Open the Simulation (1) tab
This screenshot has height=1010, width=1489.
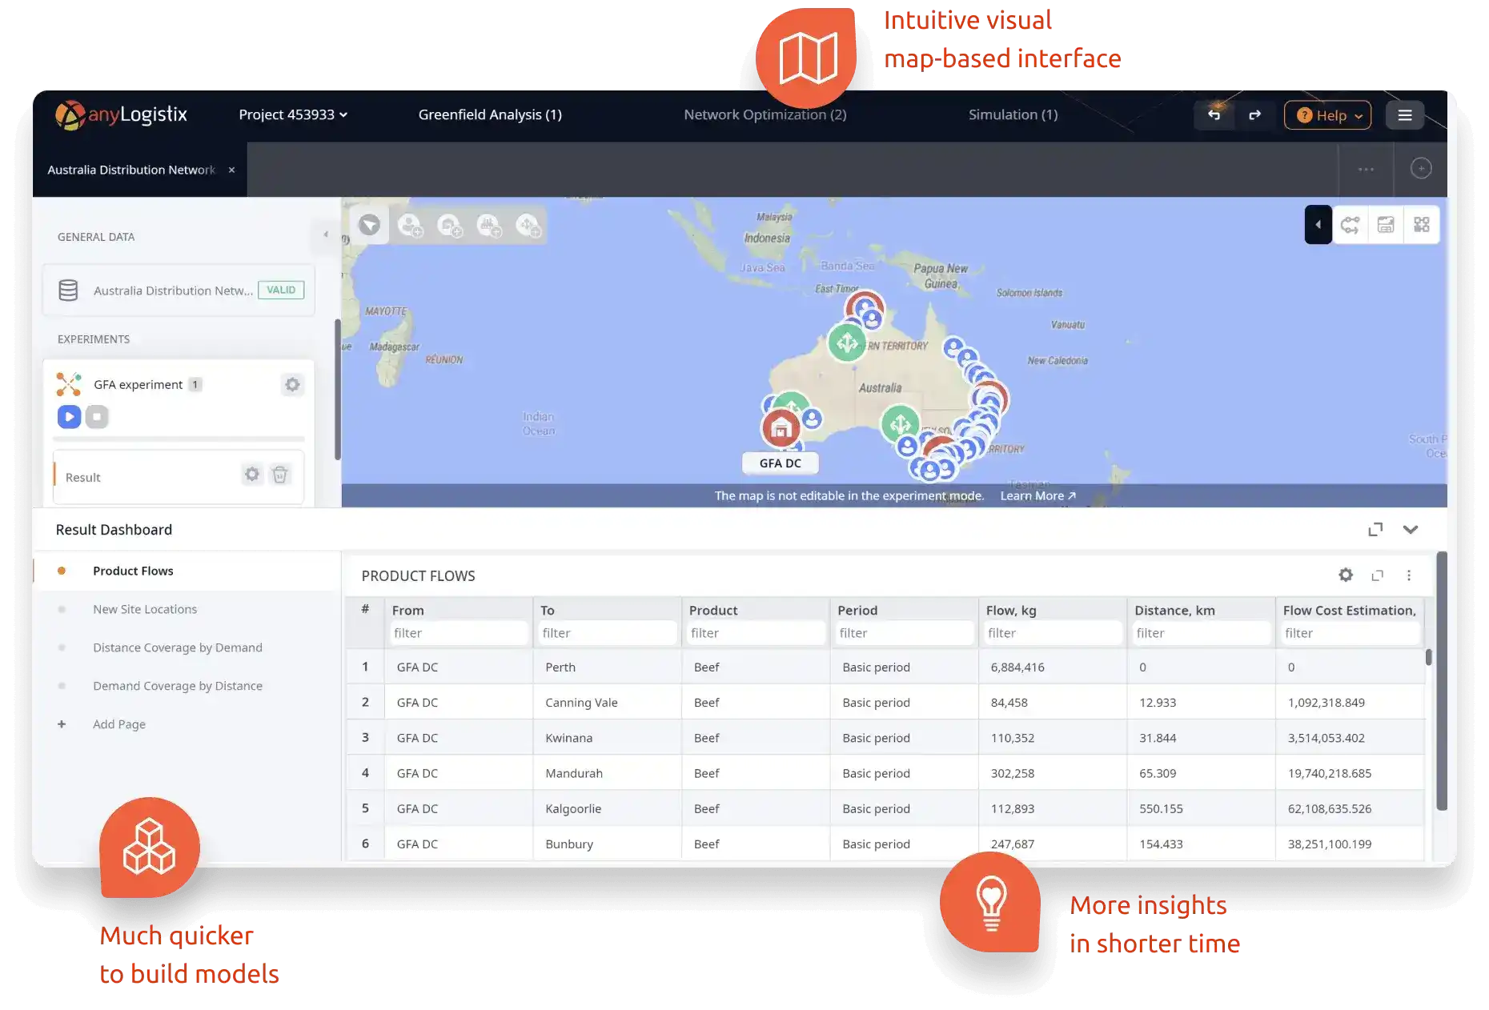1013,114
